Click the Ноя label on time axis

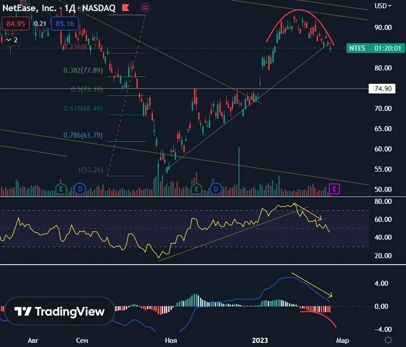coord(171,340)
